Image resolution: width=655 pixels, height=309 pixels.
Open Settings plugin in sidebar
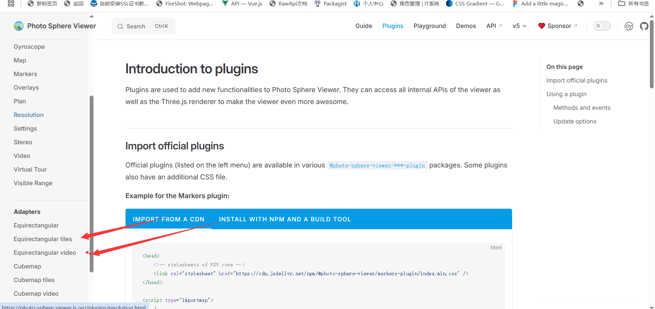pos(25,129)
